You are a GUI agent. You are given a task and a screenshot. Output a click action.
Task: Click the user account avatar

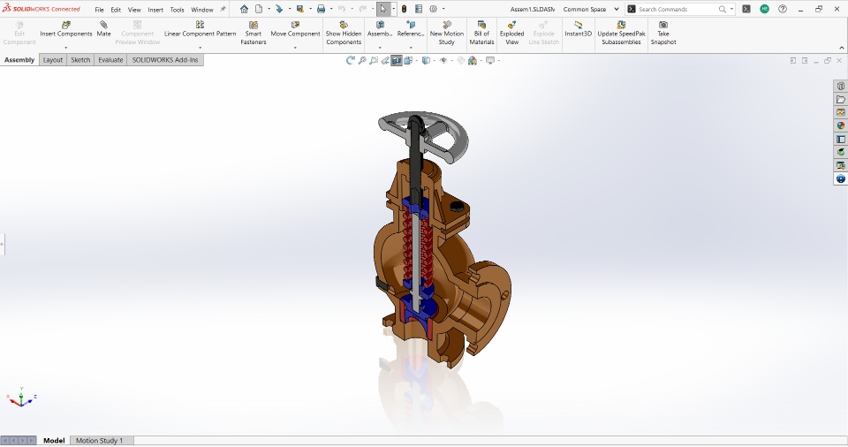pos(764,9)
